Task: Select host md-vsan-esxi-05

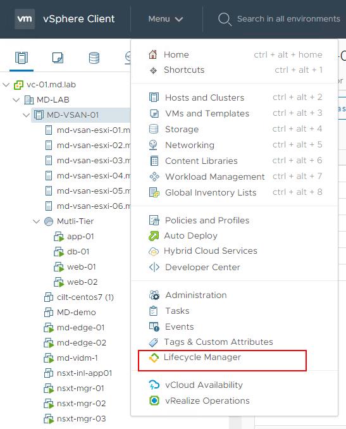Action: click(x=93, y=190)
